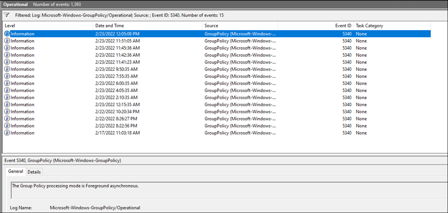Click the Foreground asynchronous message text box
448x213 pixels.
coord(228,190)
